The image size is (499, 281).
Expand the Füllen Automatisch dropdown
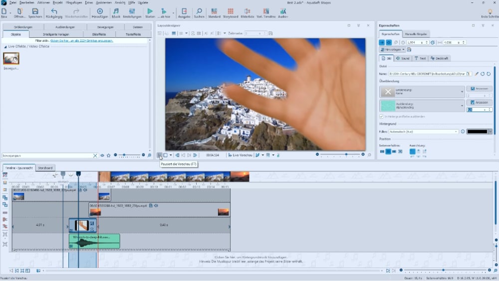[x=456, y=132]
